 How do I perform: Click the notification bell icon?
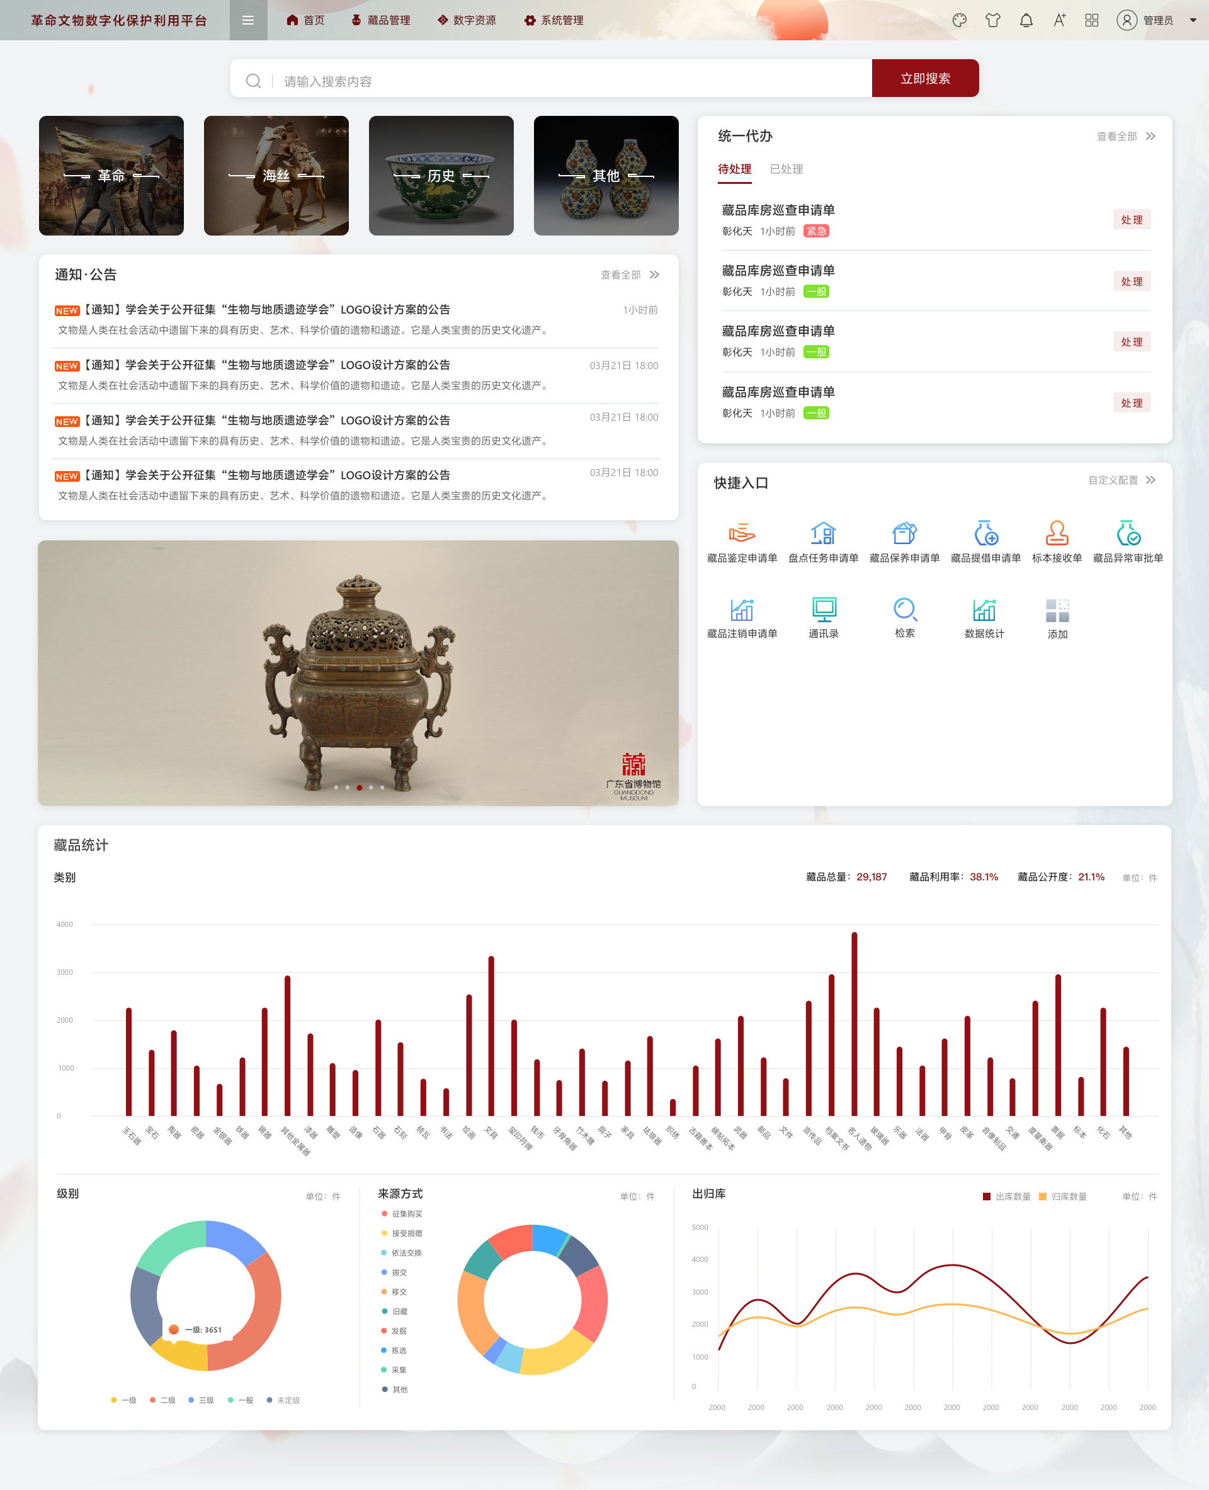click(x=1026, y=20)
